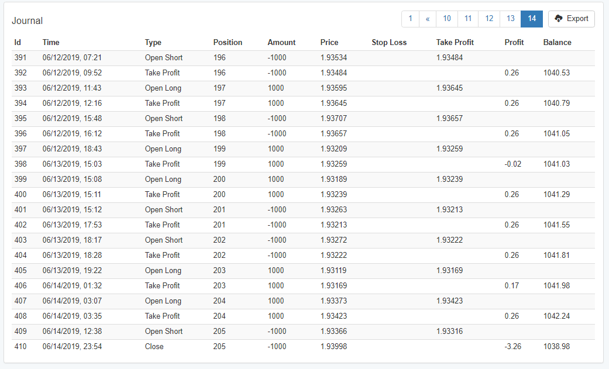Click take profit value 1.93423
The image size is (609, 369).
[x=449, y=301]
